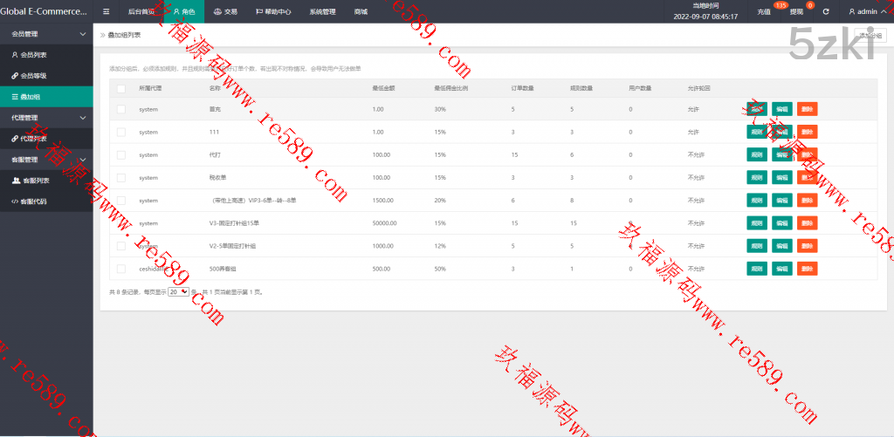Open 会员等级 member level in sidebar
The width and height of the screenshot is (894, 437).
click(35, 76)
